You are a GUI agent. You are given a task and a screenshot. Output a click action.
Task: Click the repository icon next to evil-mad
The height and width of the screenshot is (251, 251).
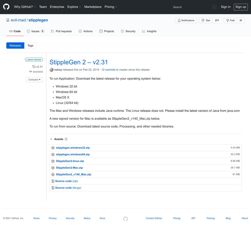(x=8, y=20)
